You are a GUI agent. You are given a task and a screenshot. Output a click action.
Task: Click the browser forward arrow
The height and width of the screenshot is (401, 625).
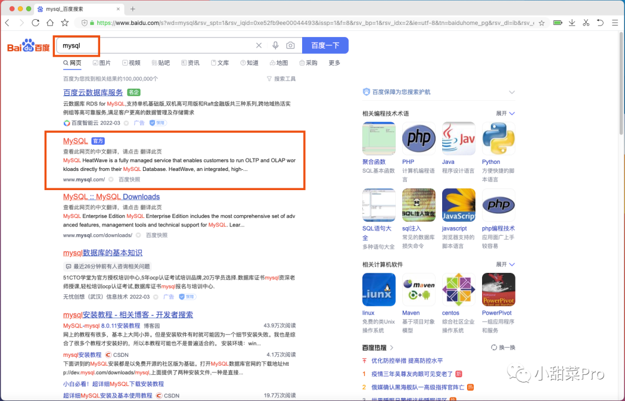[x=21, y=23]
